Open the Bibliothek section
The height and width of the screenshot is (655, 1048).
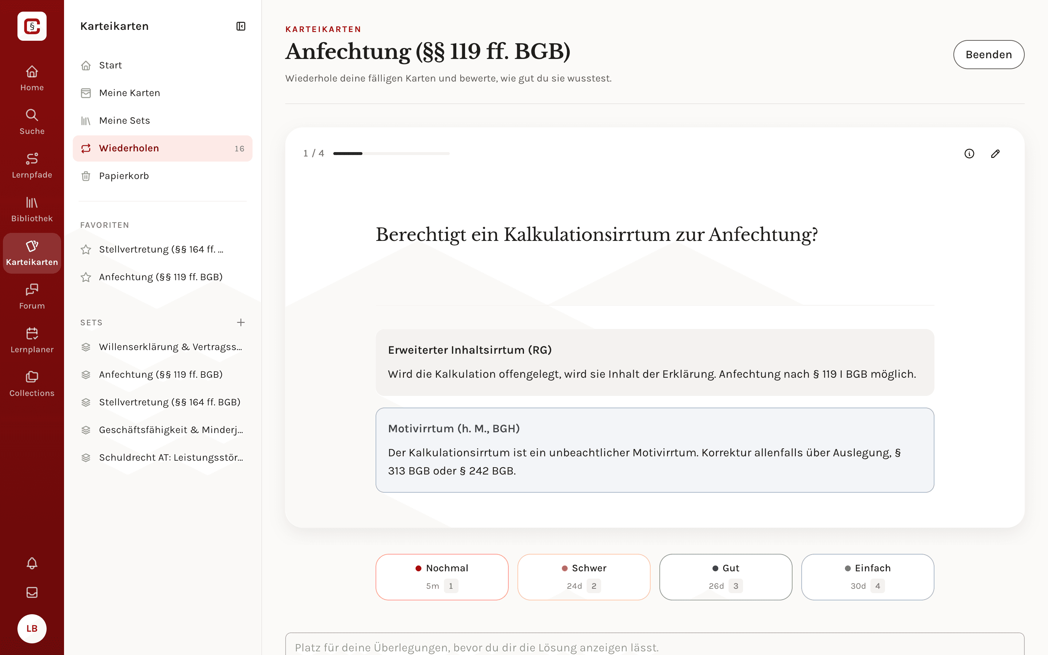[32, 209]
